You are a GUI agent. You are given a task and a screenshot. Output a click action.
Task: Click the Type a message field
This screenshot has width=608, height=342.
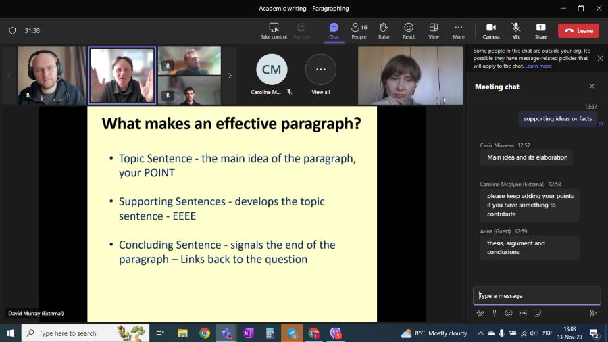pyautogui.click(x=536, y=295)
